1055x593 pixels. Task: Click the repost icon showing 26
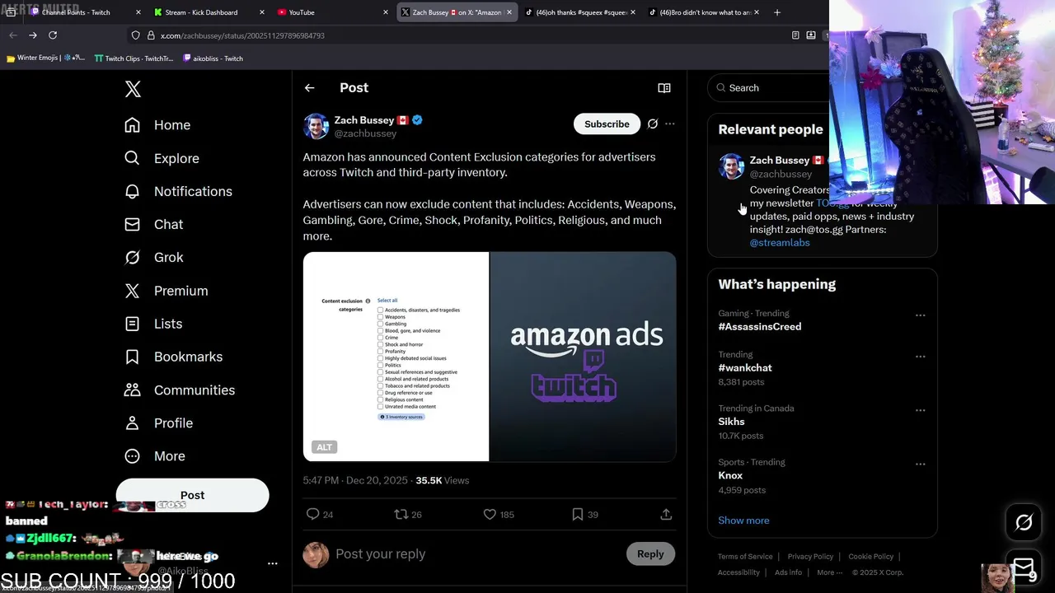click(x=401, y=514)
